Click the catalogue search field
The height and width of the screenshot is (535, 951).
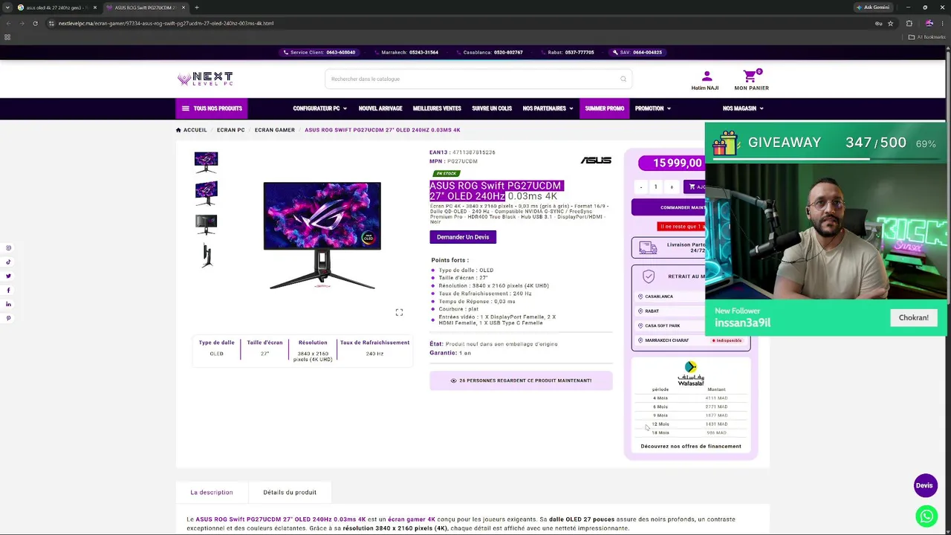tap(478, 79)
